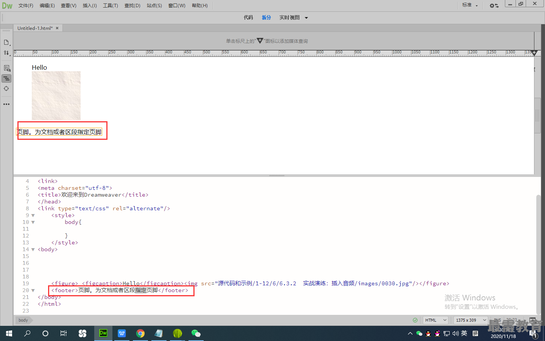Click the File Management arrows icon

tap(6, 53)
